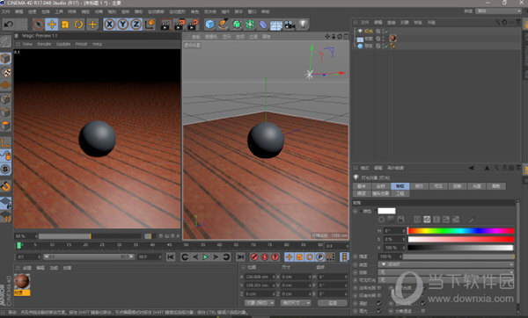Click the green Play forward button
Image resolution: width=528 pixels, height=318 pixels.
[205, 257]
